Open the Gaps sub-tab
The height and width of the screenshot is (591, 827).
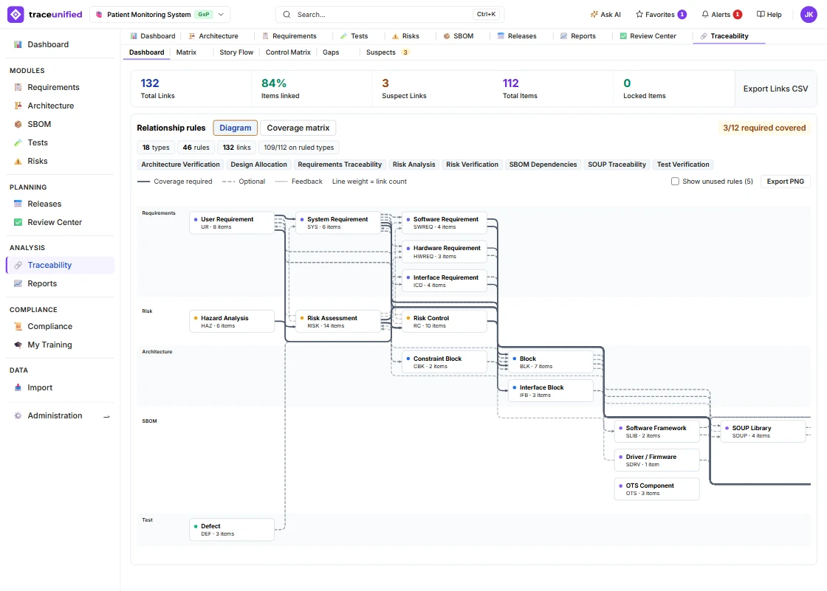[x=331, y=52]
